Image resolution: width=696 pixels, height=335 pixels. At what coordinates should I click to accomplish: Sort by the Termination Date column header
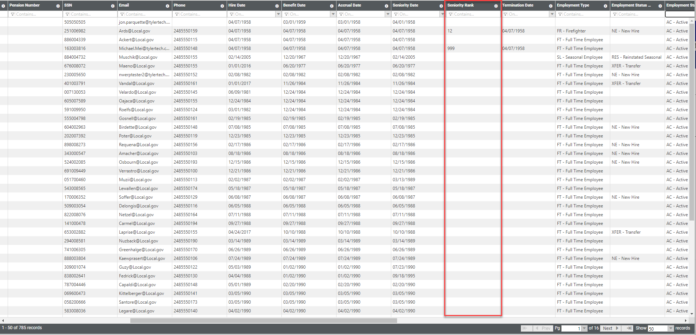point(518,5)
